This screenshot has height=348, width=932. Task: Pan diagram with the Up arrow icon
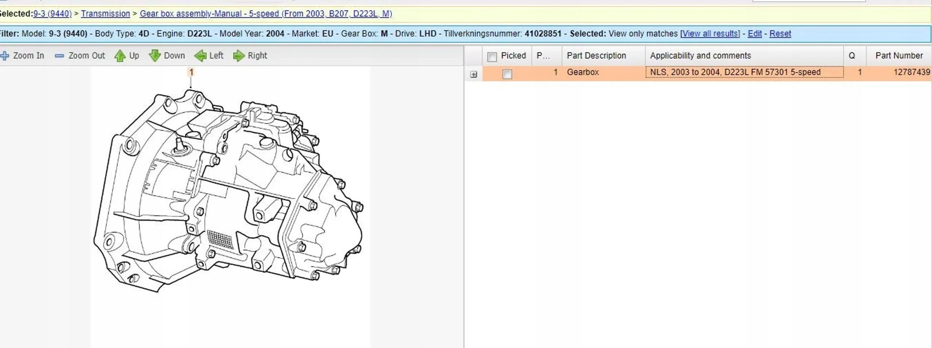pos(120,56)
